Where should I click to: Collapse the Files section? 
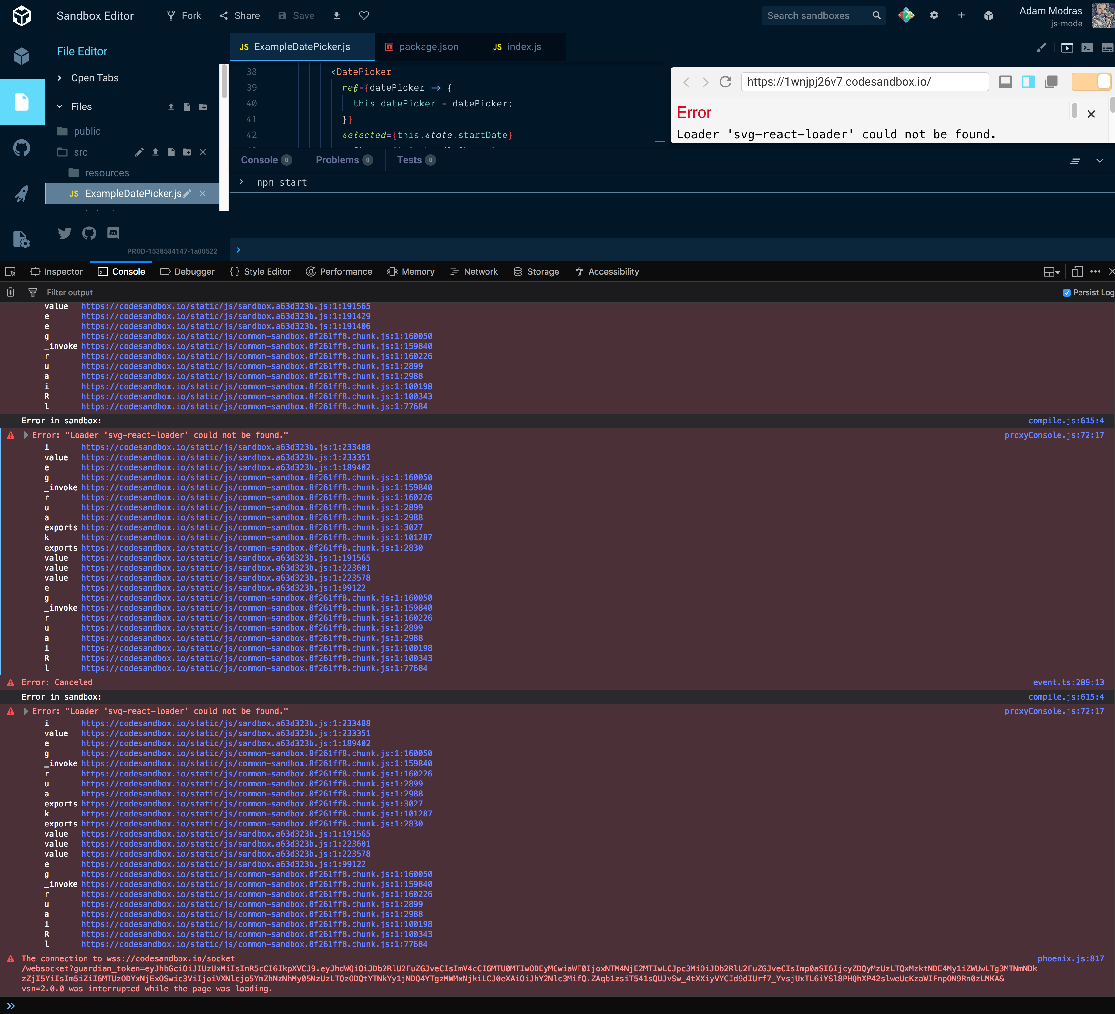60,106
